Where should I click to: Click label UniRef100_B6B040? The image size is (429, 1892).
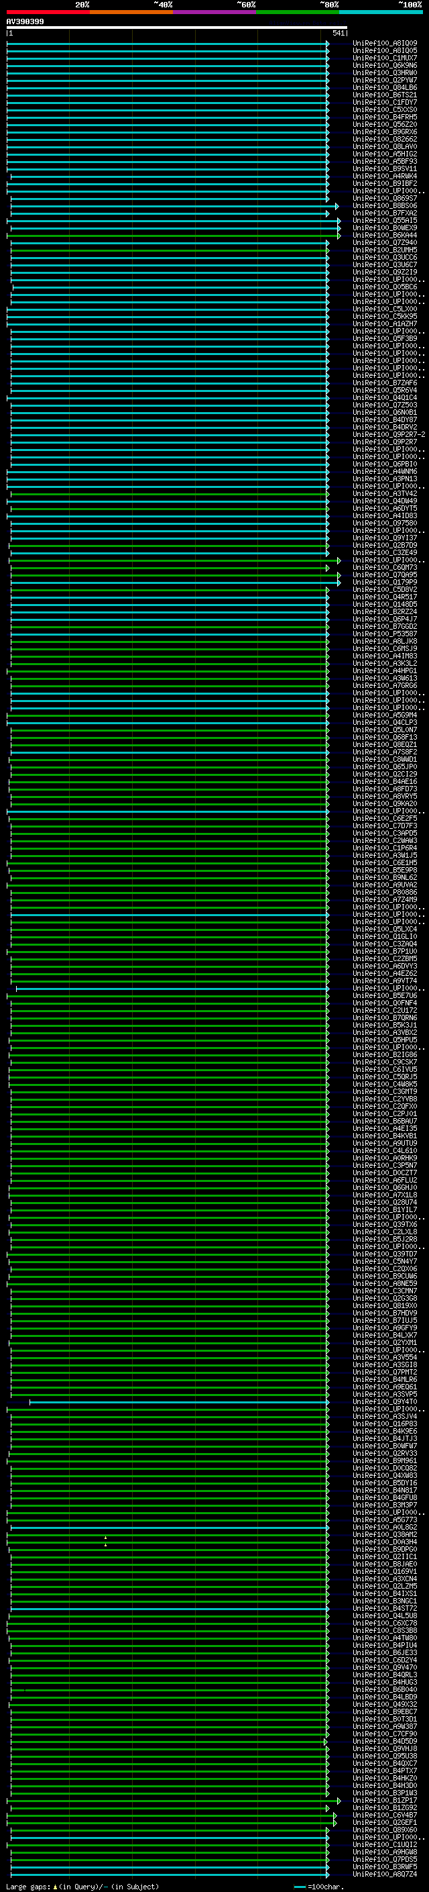click(x=385, y=1689)
